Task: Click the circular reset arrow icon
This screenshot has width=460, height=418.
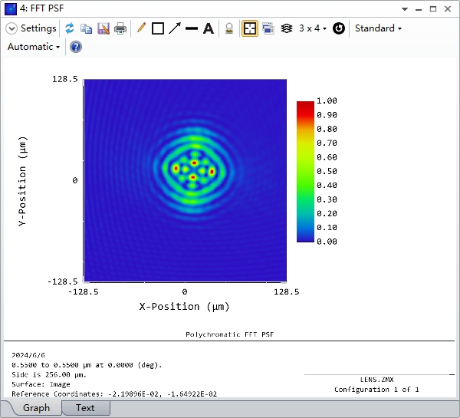Action: (x=339, y=28)
